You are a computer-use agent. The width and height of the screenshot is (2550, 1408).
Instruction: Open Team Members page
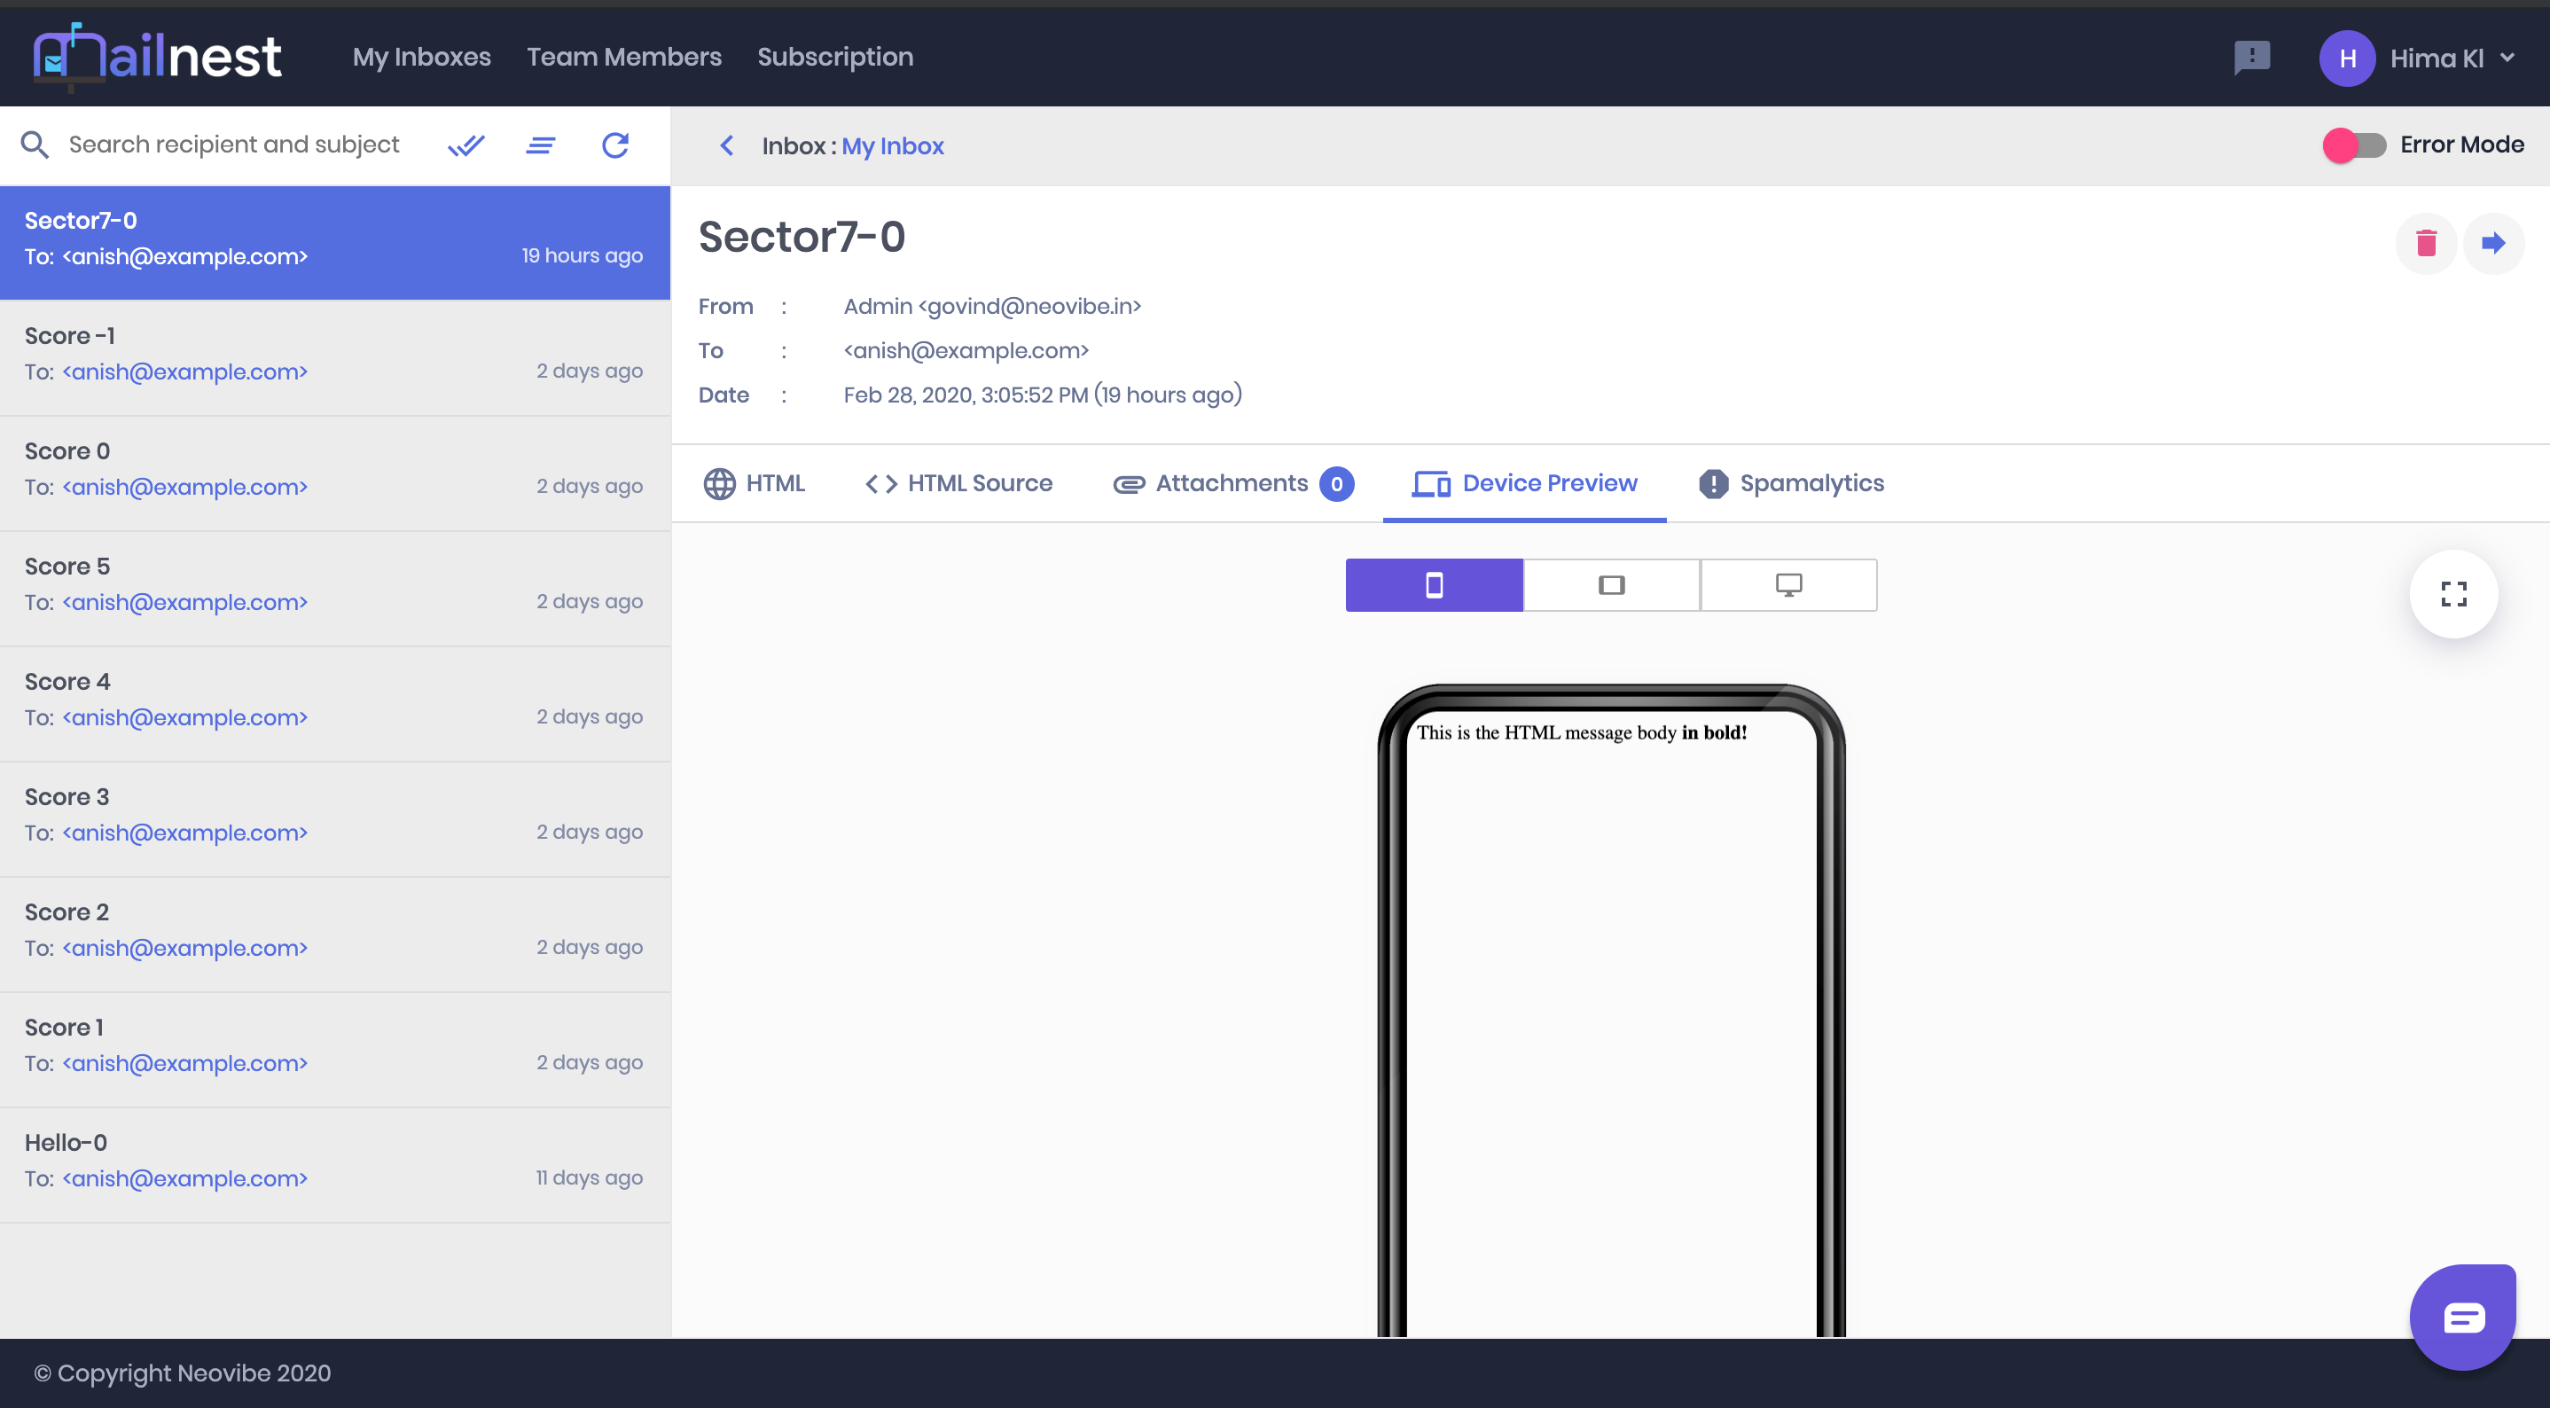[623, 58]
